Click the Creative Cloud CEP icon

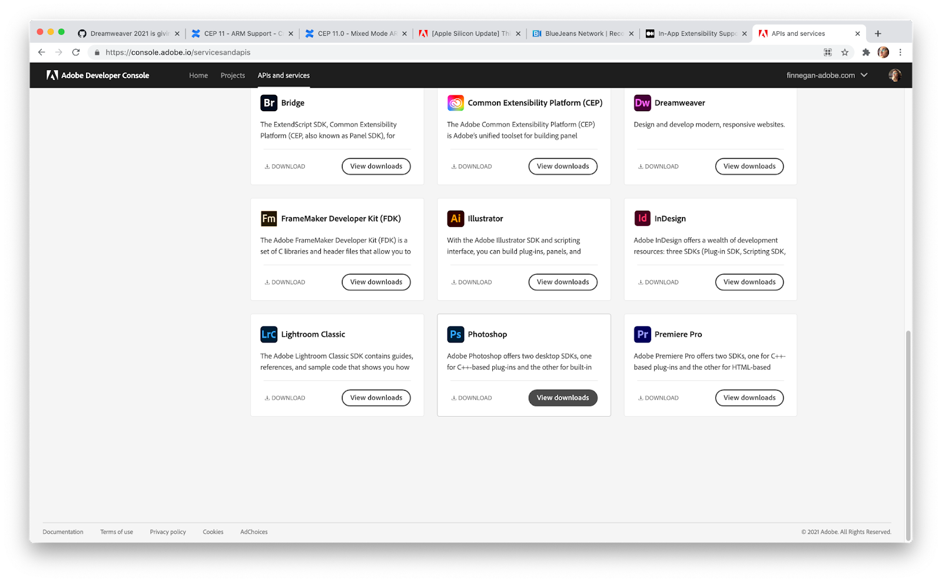(456, 103)
